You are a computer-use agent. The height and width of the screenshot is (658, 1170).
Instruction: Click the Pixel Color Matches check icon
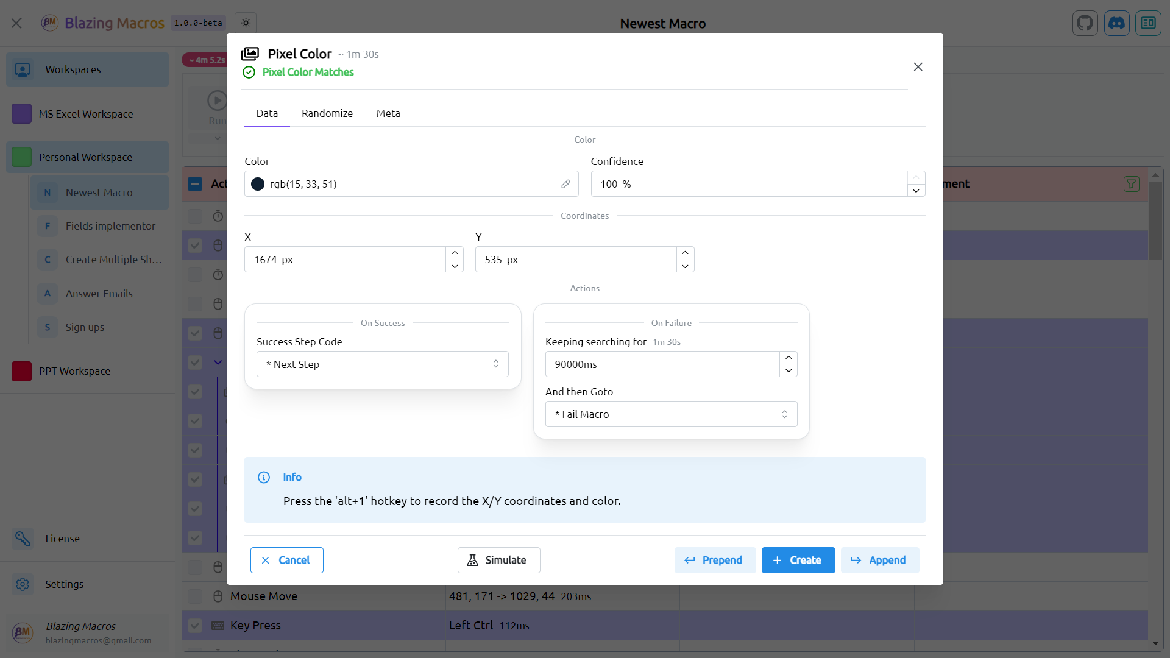249,73
